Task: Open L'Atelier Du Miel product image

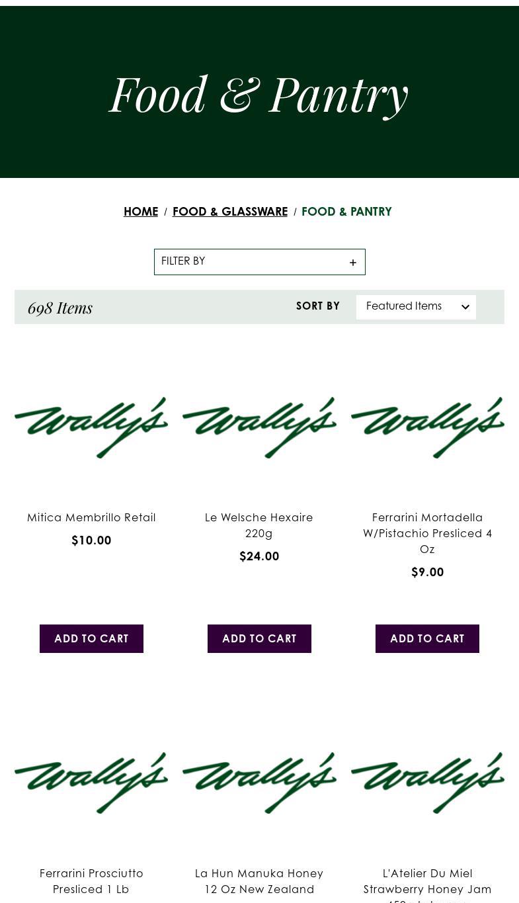Action: coord(427,783)
